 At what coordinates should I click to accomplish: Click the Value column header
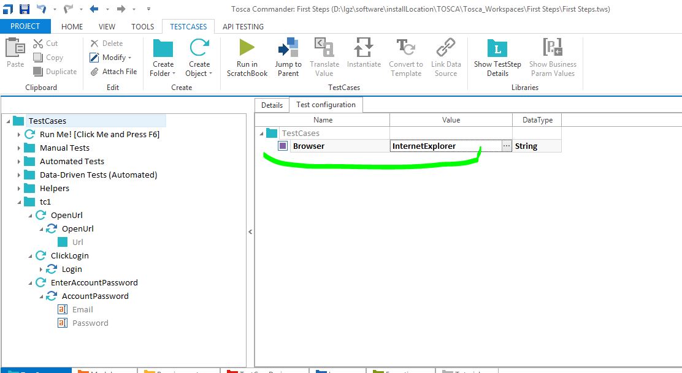point(451,120)
